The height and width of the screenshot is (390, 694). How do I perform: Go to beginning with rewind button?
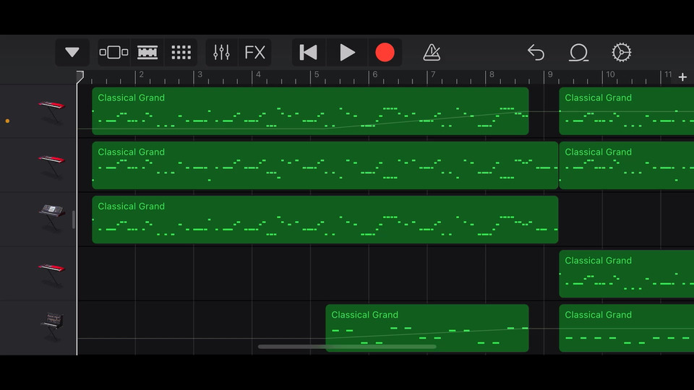[309, 53]
